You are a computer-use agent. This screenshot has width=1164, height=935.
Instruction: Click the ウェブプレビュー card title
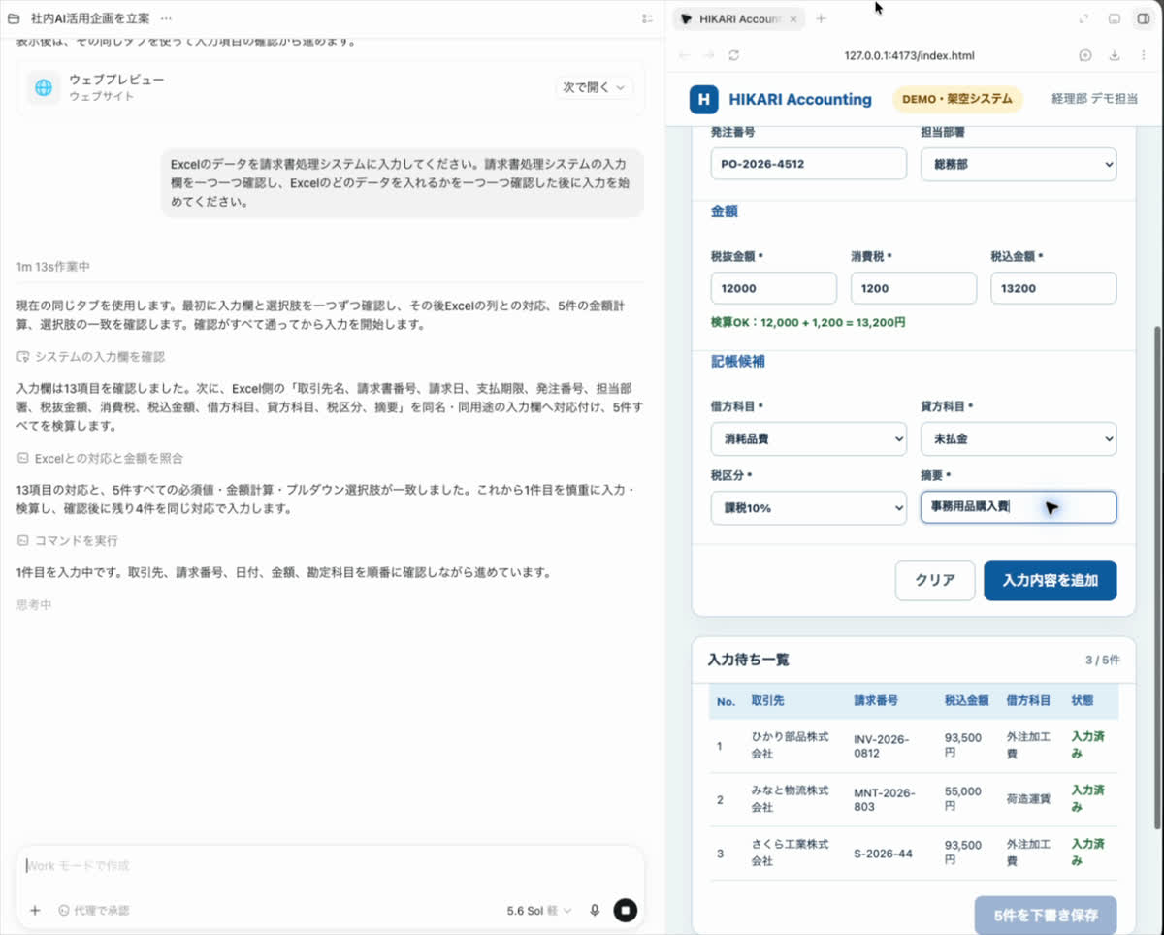tap(116, 80)
